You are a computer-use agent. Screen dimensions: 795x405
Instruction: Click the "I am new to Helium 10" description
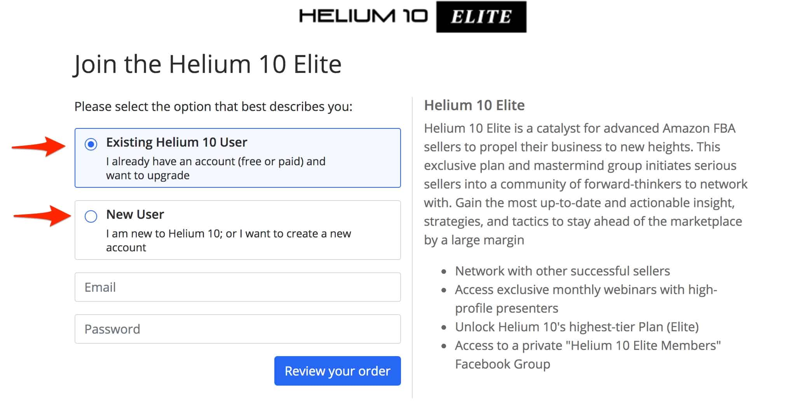[228, 240]
